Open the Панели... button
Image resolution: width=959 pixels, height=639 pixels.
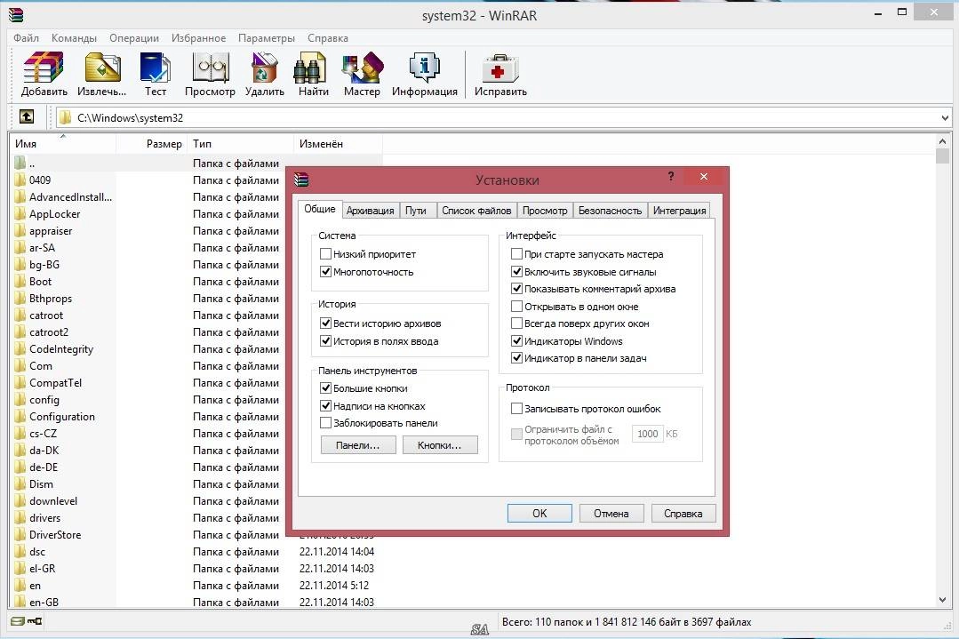(x=358, y=445)
